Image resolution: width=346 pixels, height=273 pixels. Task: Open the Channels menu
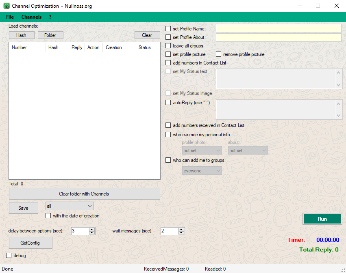point(31,17)
